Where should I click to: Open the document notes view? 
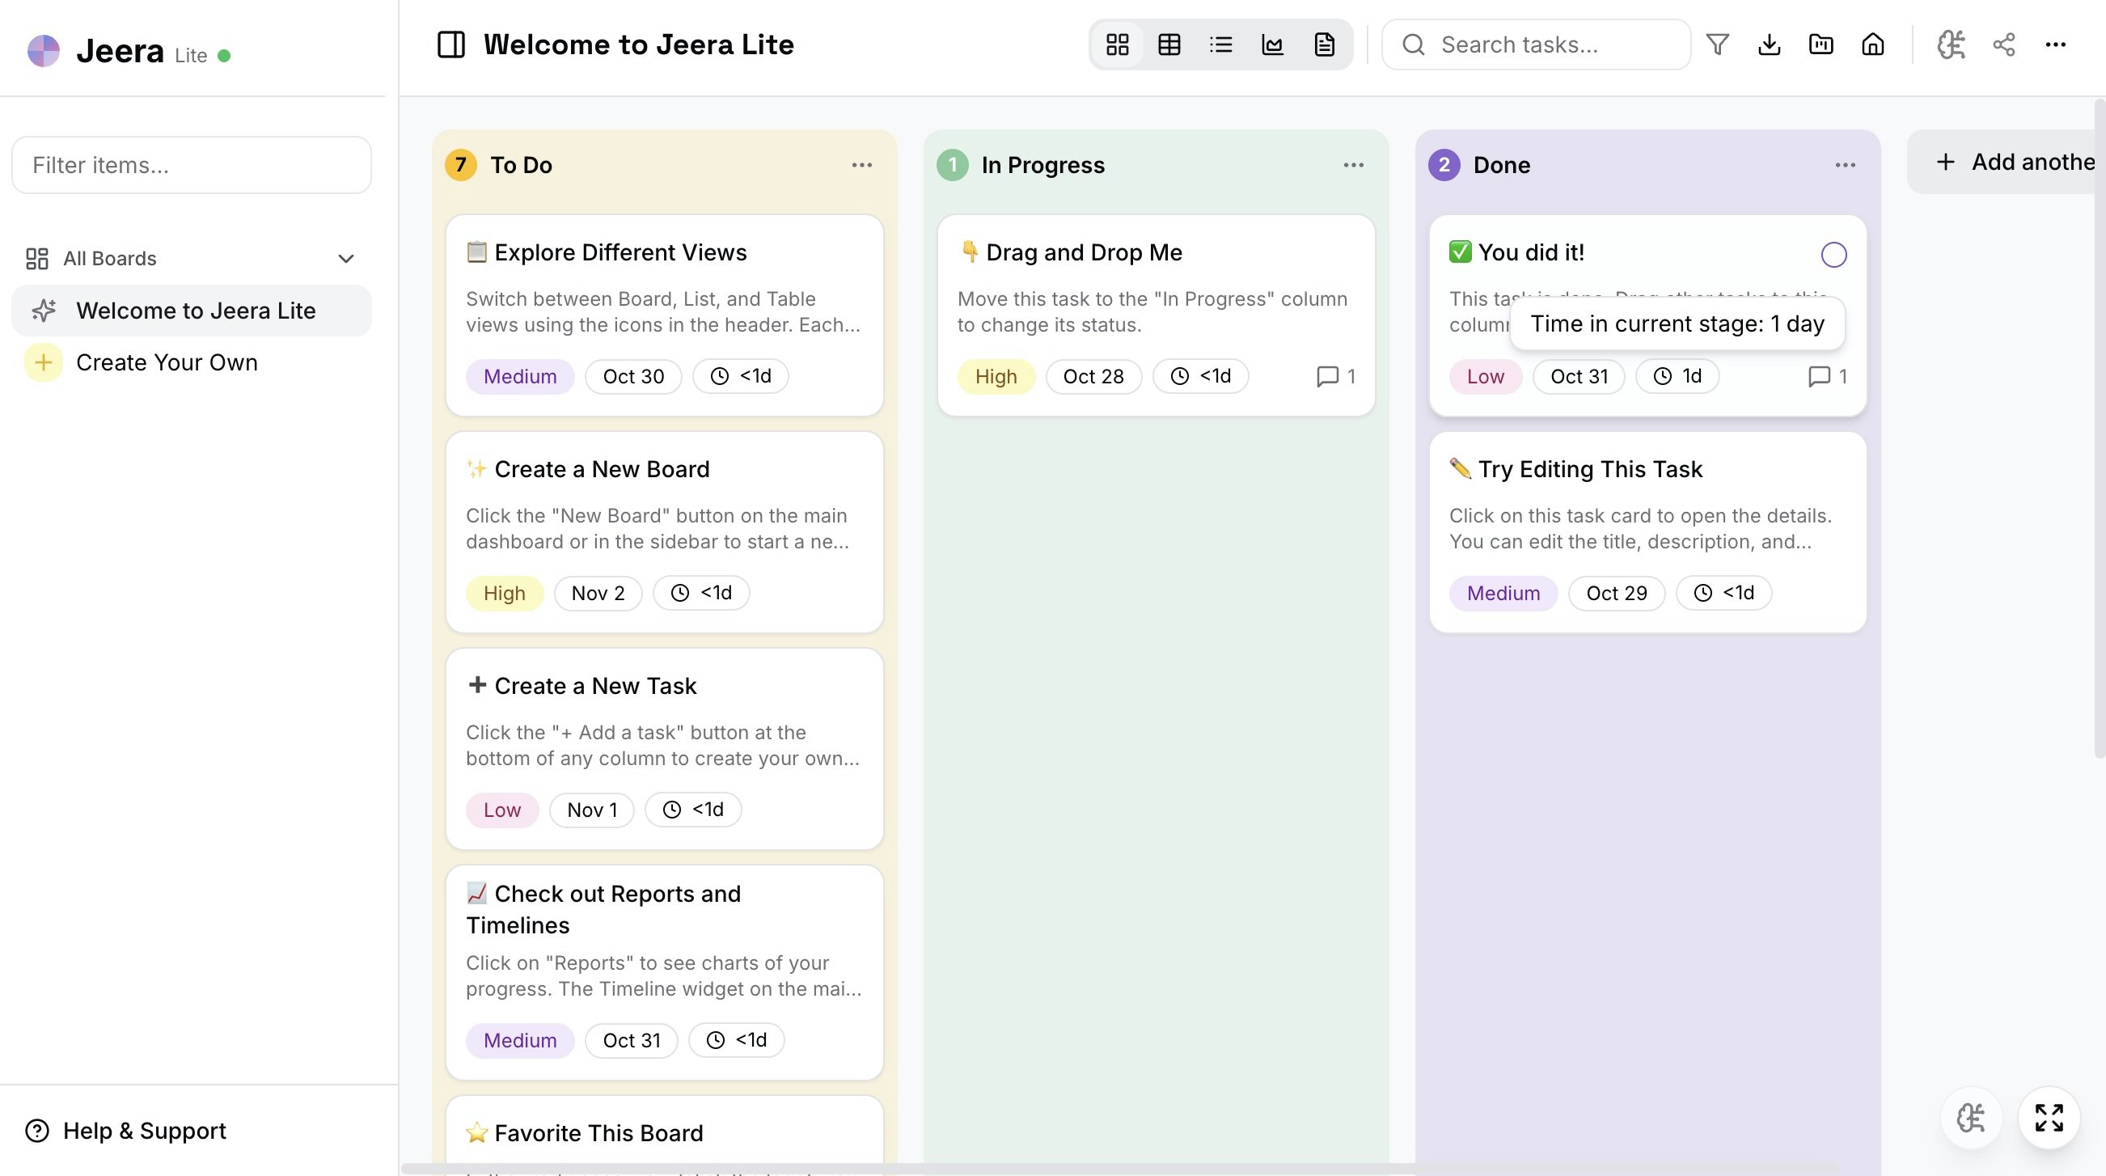pyautogui.click(x=1325, y=44)
